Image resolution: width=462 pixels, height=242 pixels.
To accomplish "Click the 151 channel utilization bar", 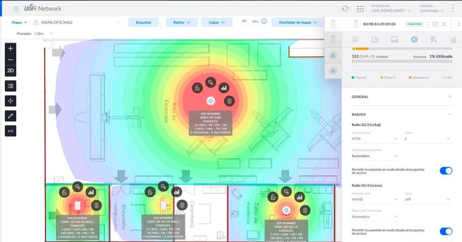I will pyautogui.click(x=402, y=61).
